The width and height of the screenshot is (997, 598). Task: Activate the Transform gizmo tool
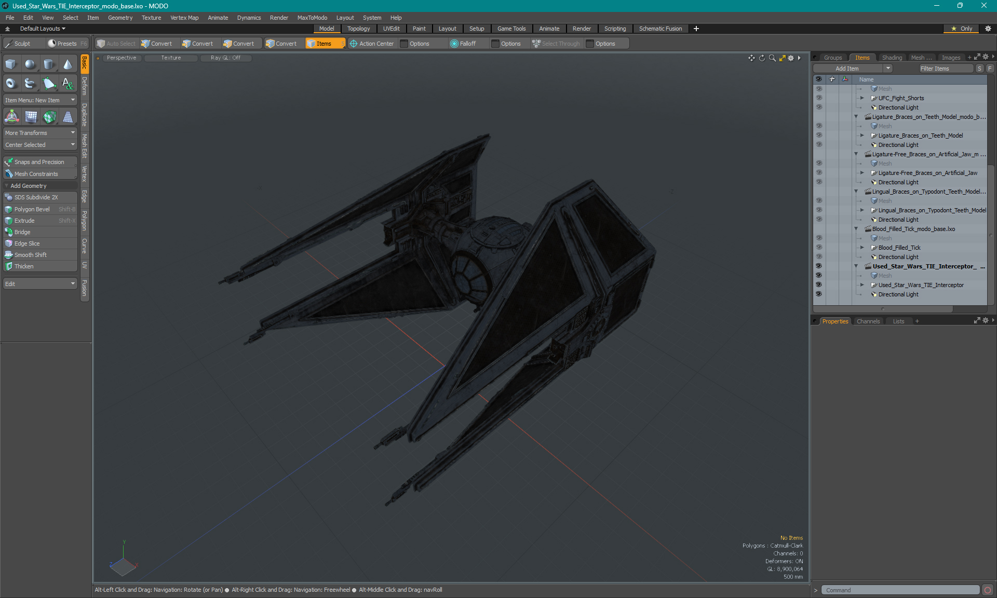pos(11,117)
